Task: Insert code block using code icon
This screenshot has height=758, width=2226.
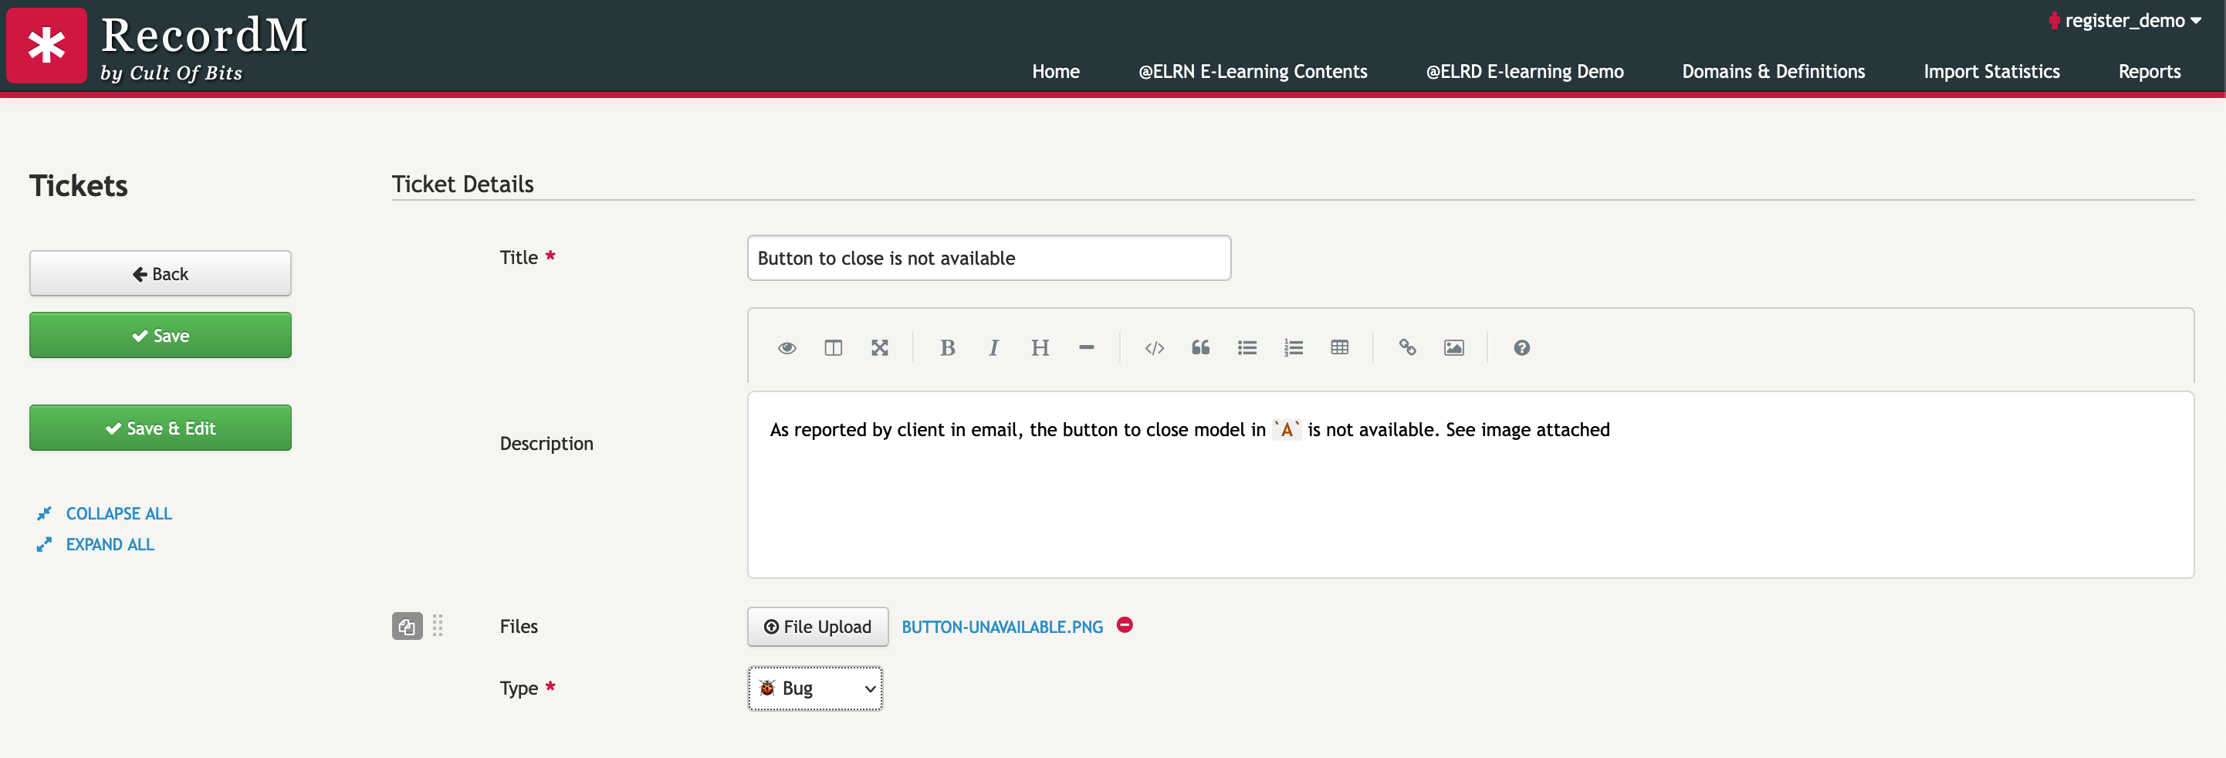Action: [1155, 347]
